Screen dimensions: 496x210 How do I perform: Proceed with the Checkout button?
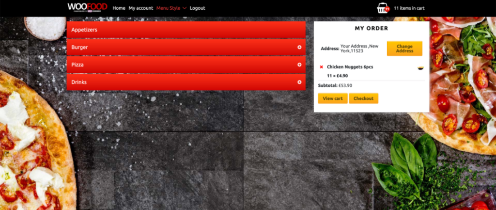tap(363, 98)
